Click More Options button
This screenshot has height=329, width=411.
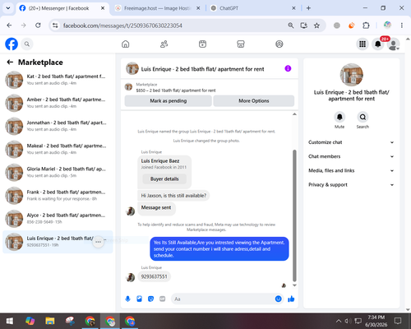pos(254,100)
